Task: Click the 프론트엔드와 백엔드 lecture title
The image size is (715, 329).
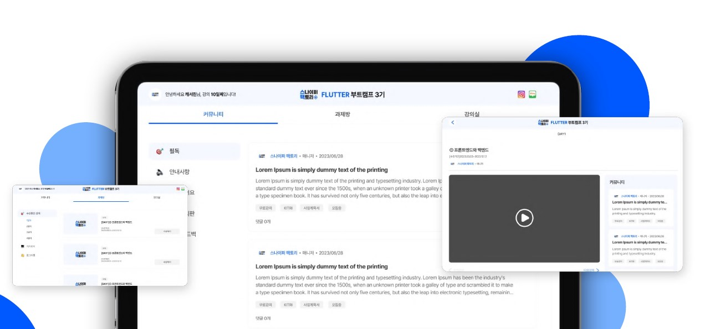Action: tap(471, 150)
